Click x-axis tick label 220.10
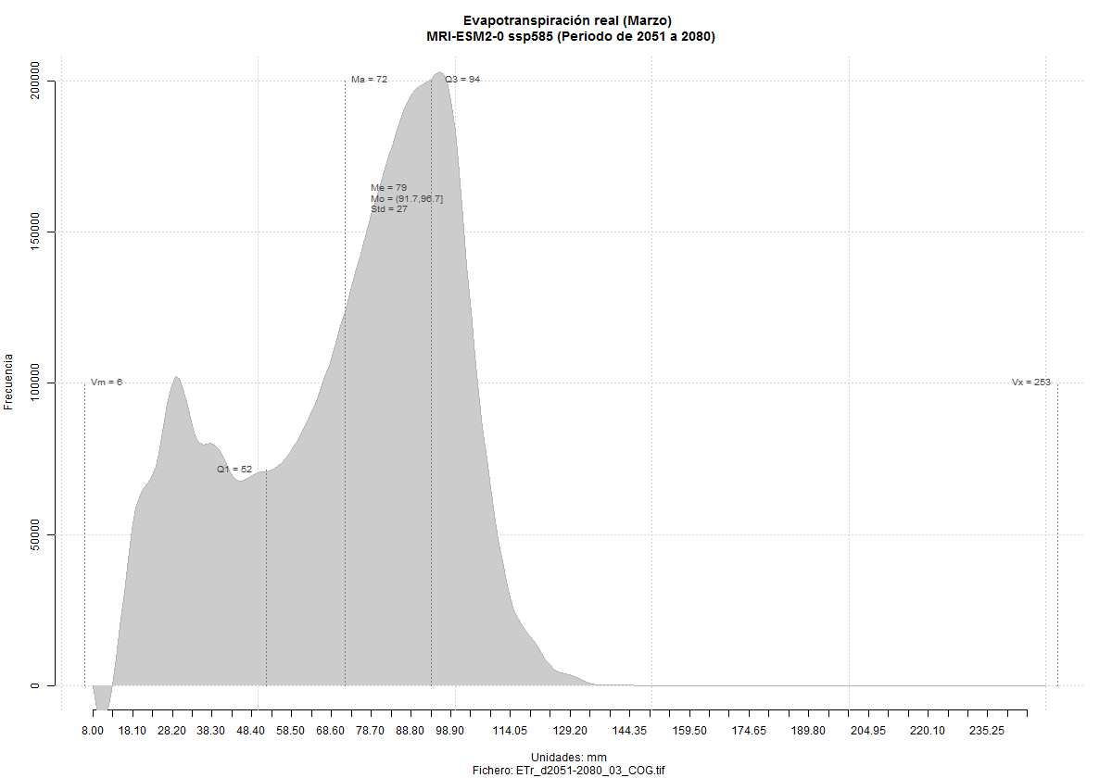The height and width of the screenshot is (778, 1112). click(x=928, y=731)
